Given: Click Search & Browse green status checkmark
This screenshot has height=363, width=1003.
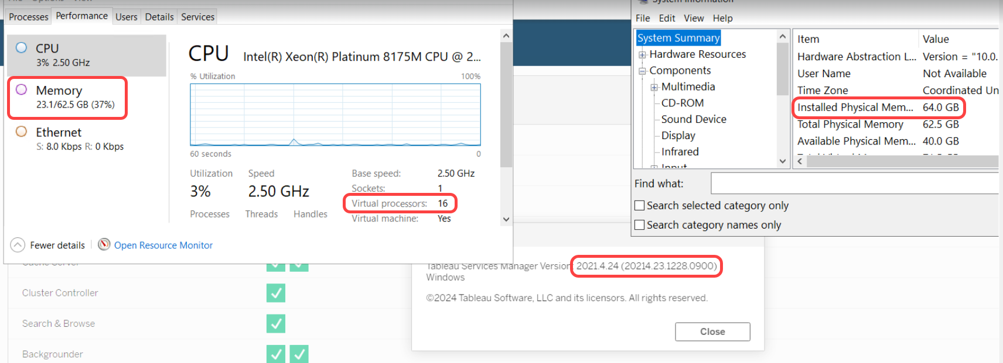Looking at the screenshot, I should pyautogui.click(x=276, y=323).
